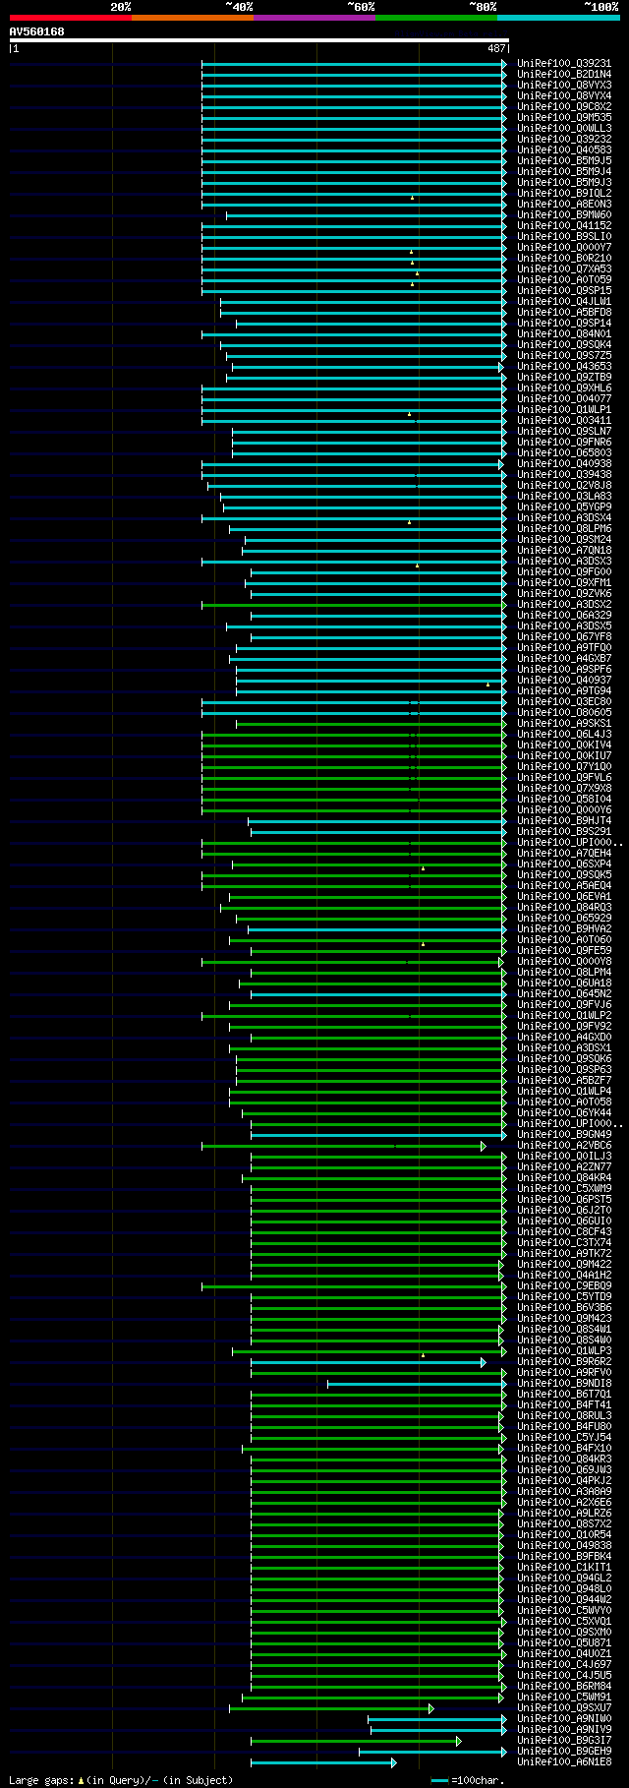Click the query gap marker on UniRef100_B0R210 row
Image resolution: width=629 pixels, height=1788 pixels.
click(x=412, y=263)
